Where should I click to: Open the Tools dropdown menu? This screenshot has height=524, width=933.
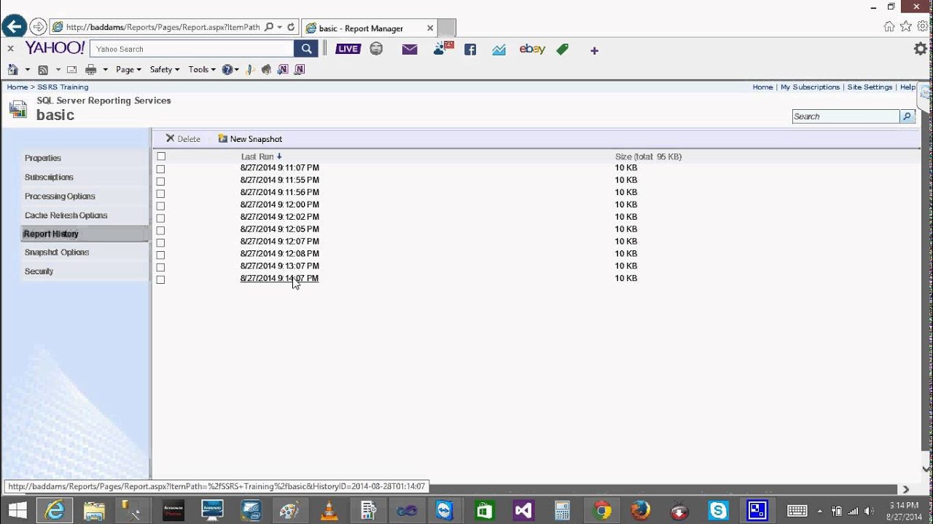click(x=202, y=70)
